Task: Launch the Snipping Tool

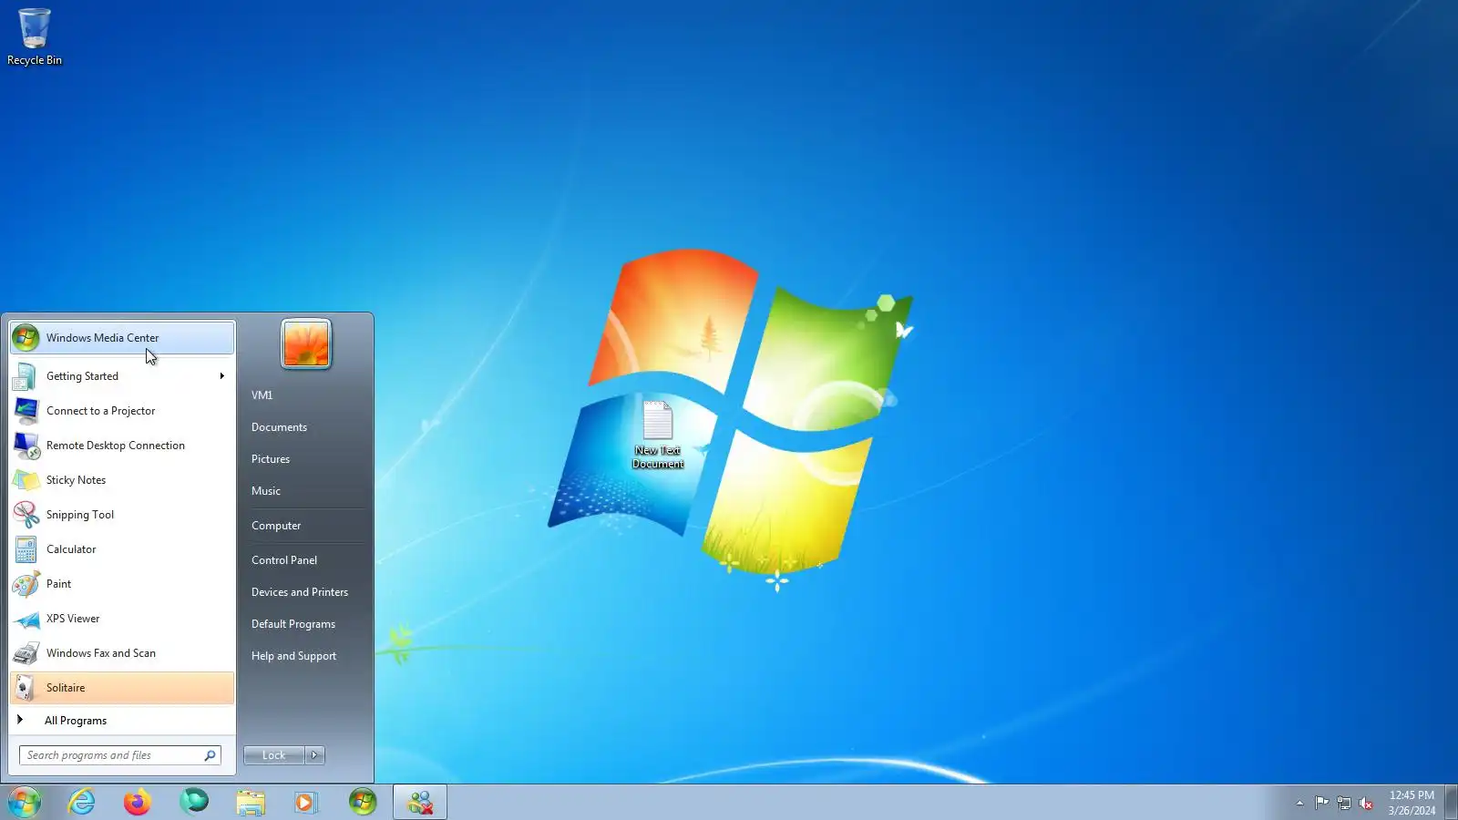Action: pyautogui.click(x=122, y=515)
